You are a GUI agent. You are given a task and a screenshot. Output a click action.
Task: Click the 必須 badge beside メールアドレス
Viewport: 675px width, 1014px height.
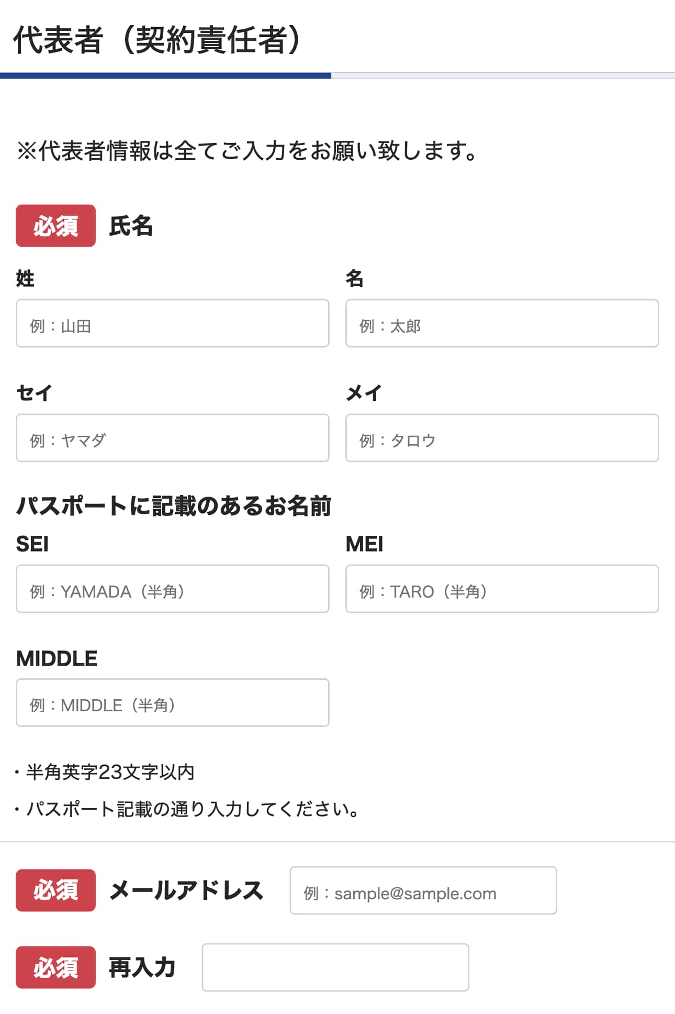pos(55,890)
